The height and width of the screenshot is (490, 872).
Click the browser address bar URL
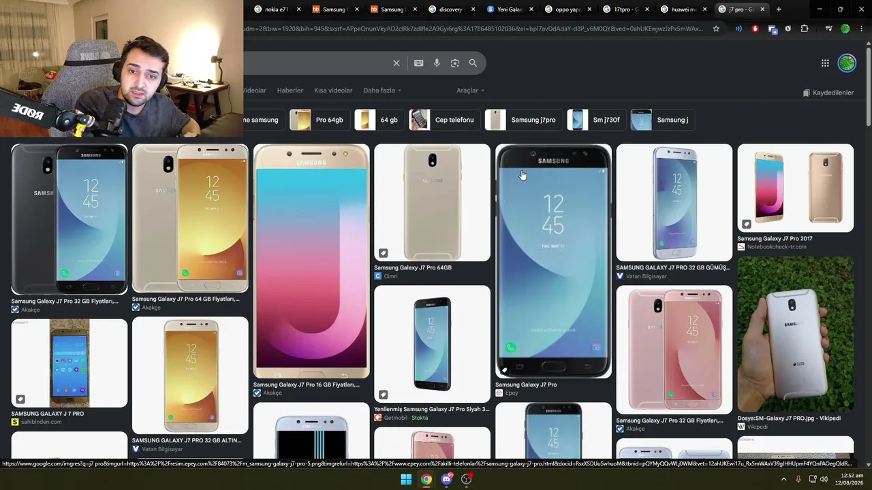tap(473, 29)
